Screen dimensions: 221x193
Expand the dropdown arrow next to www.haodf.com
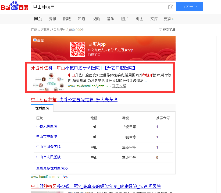pyautogui.click(x=58, y=177)
